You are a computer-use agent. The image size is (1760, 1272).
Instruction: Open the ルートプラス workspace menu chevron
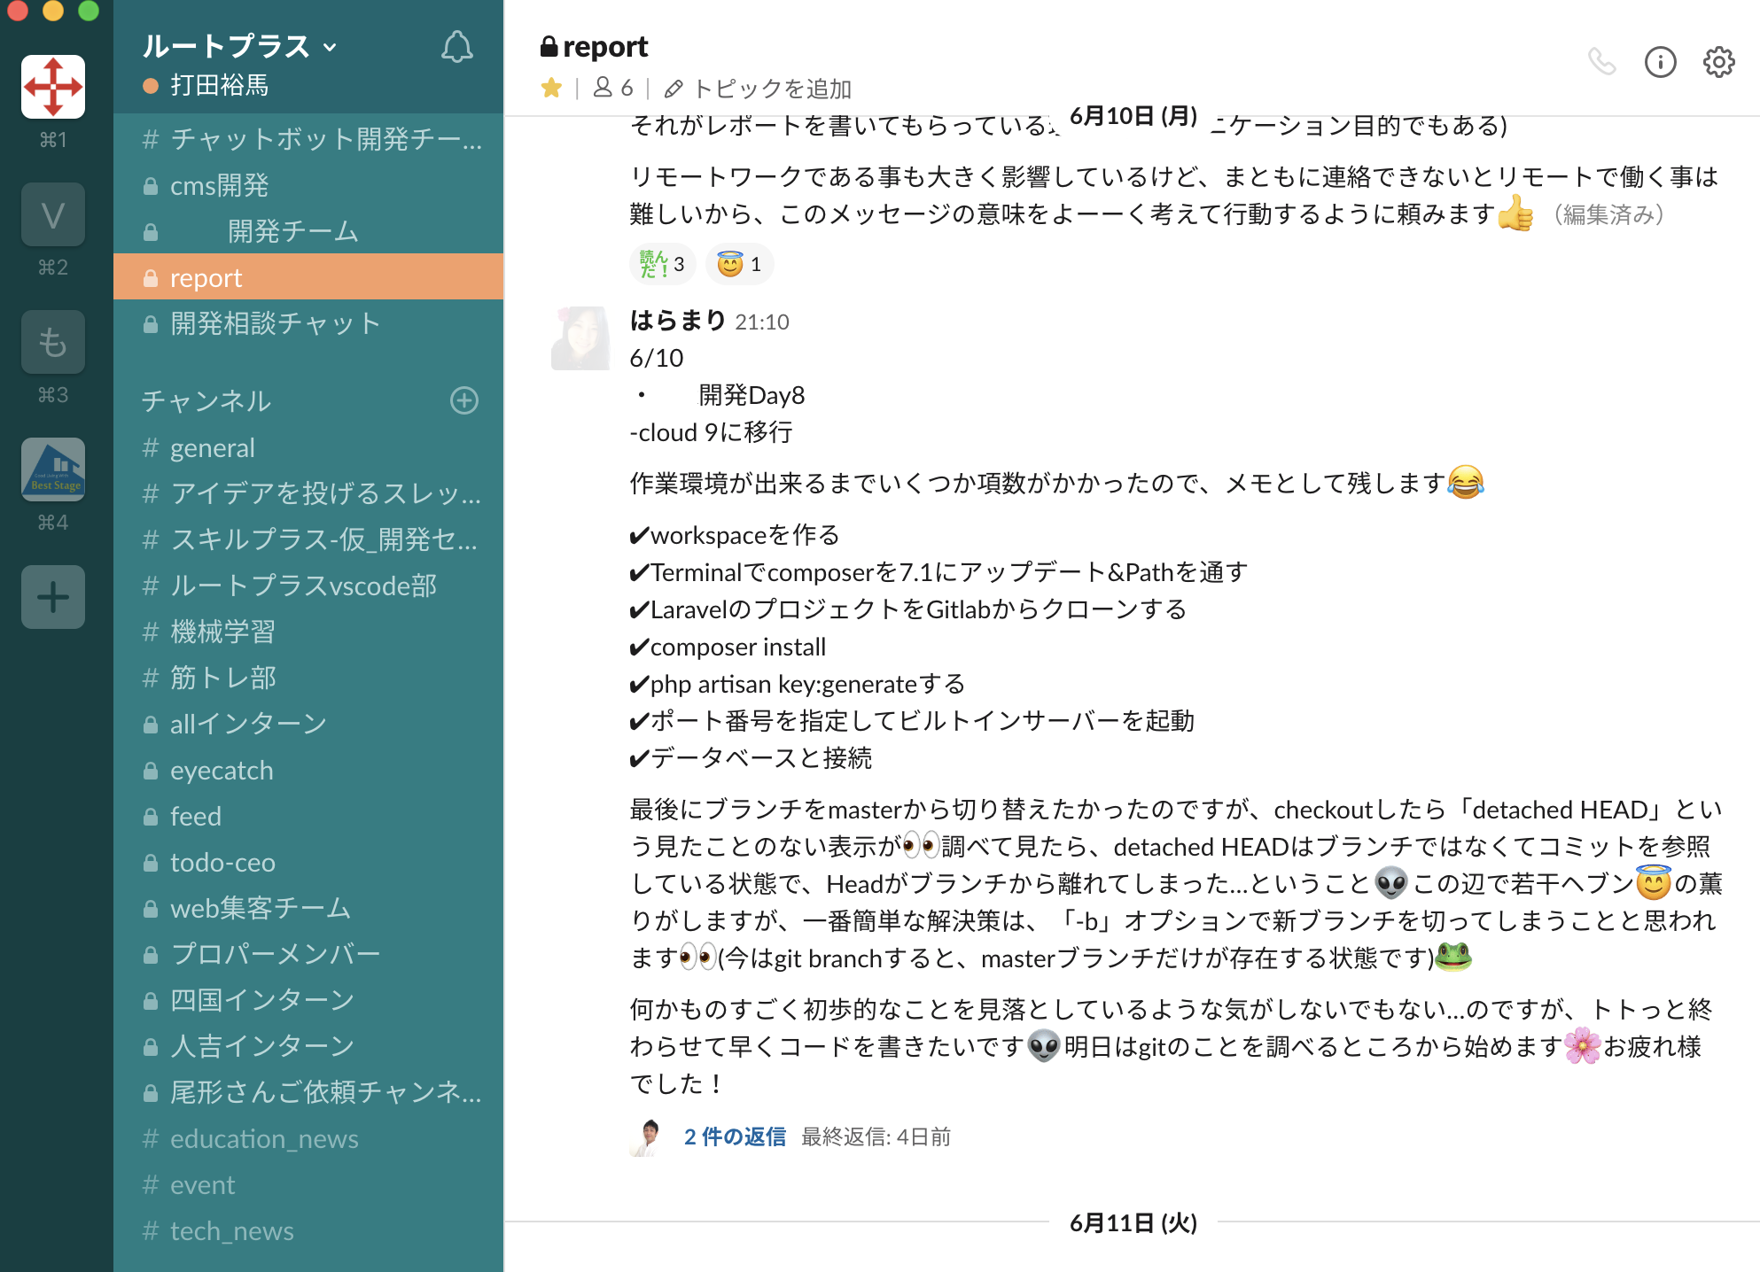(330, 47)
